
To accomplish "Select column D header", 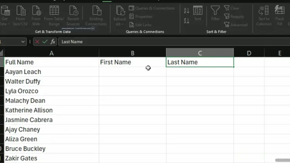I will 249,53.
